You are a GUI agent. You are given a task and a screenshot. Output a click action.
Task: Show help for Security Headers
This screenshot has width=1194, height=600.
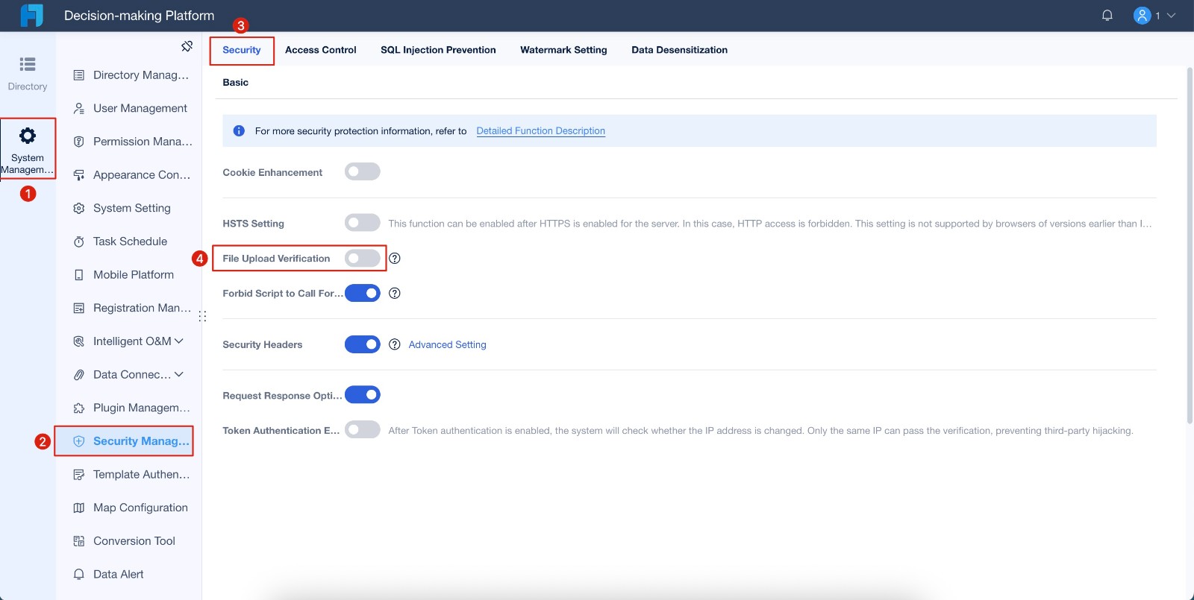[x=395, y=344]
